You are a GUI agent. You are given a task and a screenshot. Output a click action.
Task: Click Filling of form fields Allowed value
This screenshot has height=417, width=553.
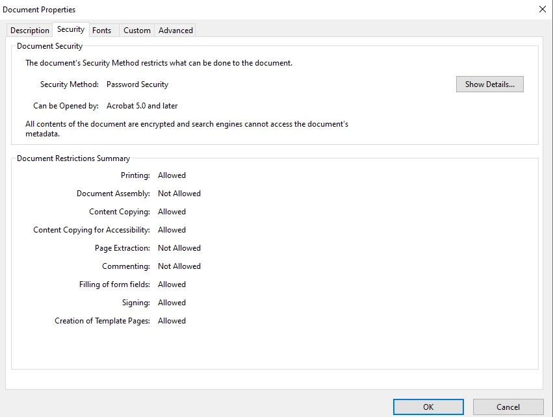tap(172, 284)
